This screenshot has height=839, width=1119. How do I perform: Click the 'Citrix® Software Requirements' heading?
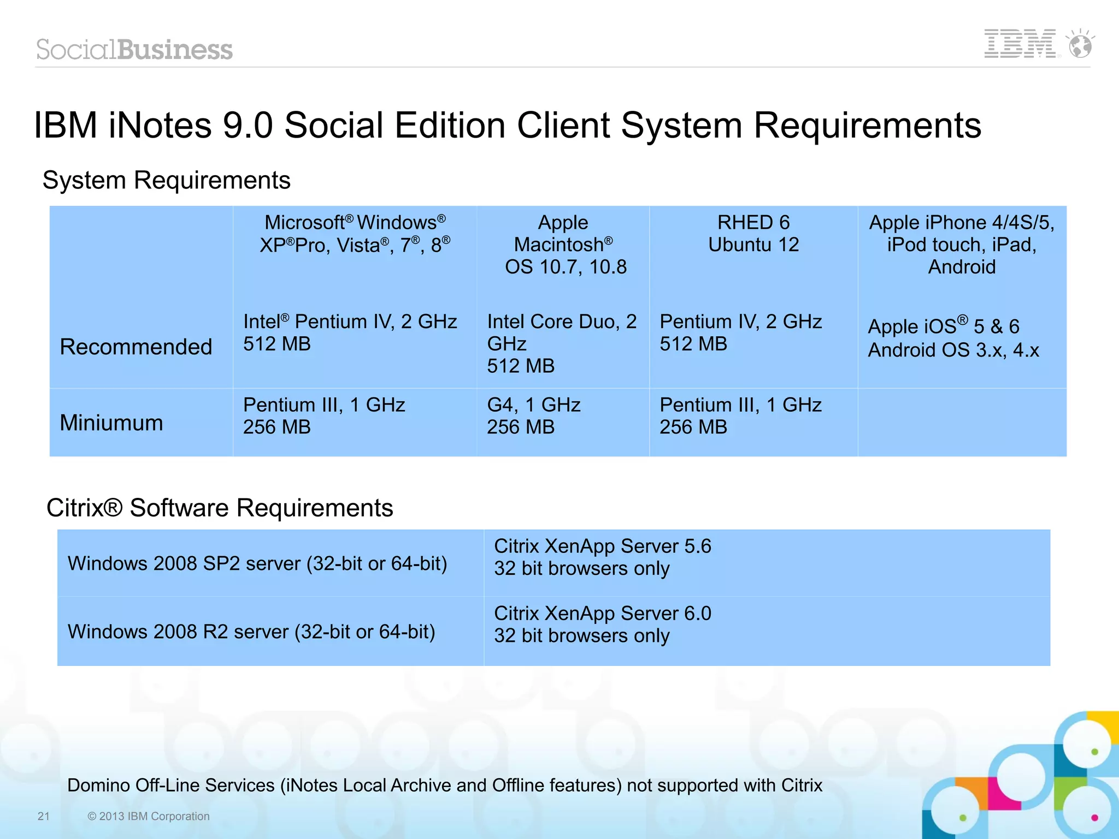tap(220, 508)
